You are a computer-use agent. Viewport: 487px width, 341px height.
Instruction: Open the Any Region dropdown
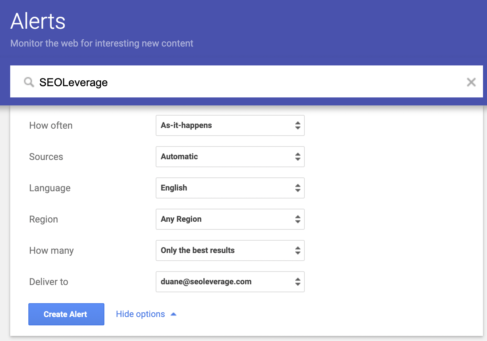(x=230, y=219)
